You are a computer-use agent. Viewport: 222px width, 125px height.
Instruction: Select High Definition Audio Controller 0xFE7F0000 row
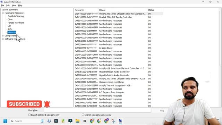pos(119,75)
